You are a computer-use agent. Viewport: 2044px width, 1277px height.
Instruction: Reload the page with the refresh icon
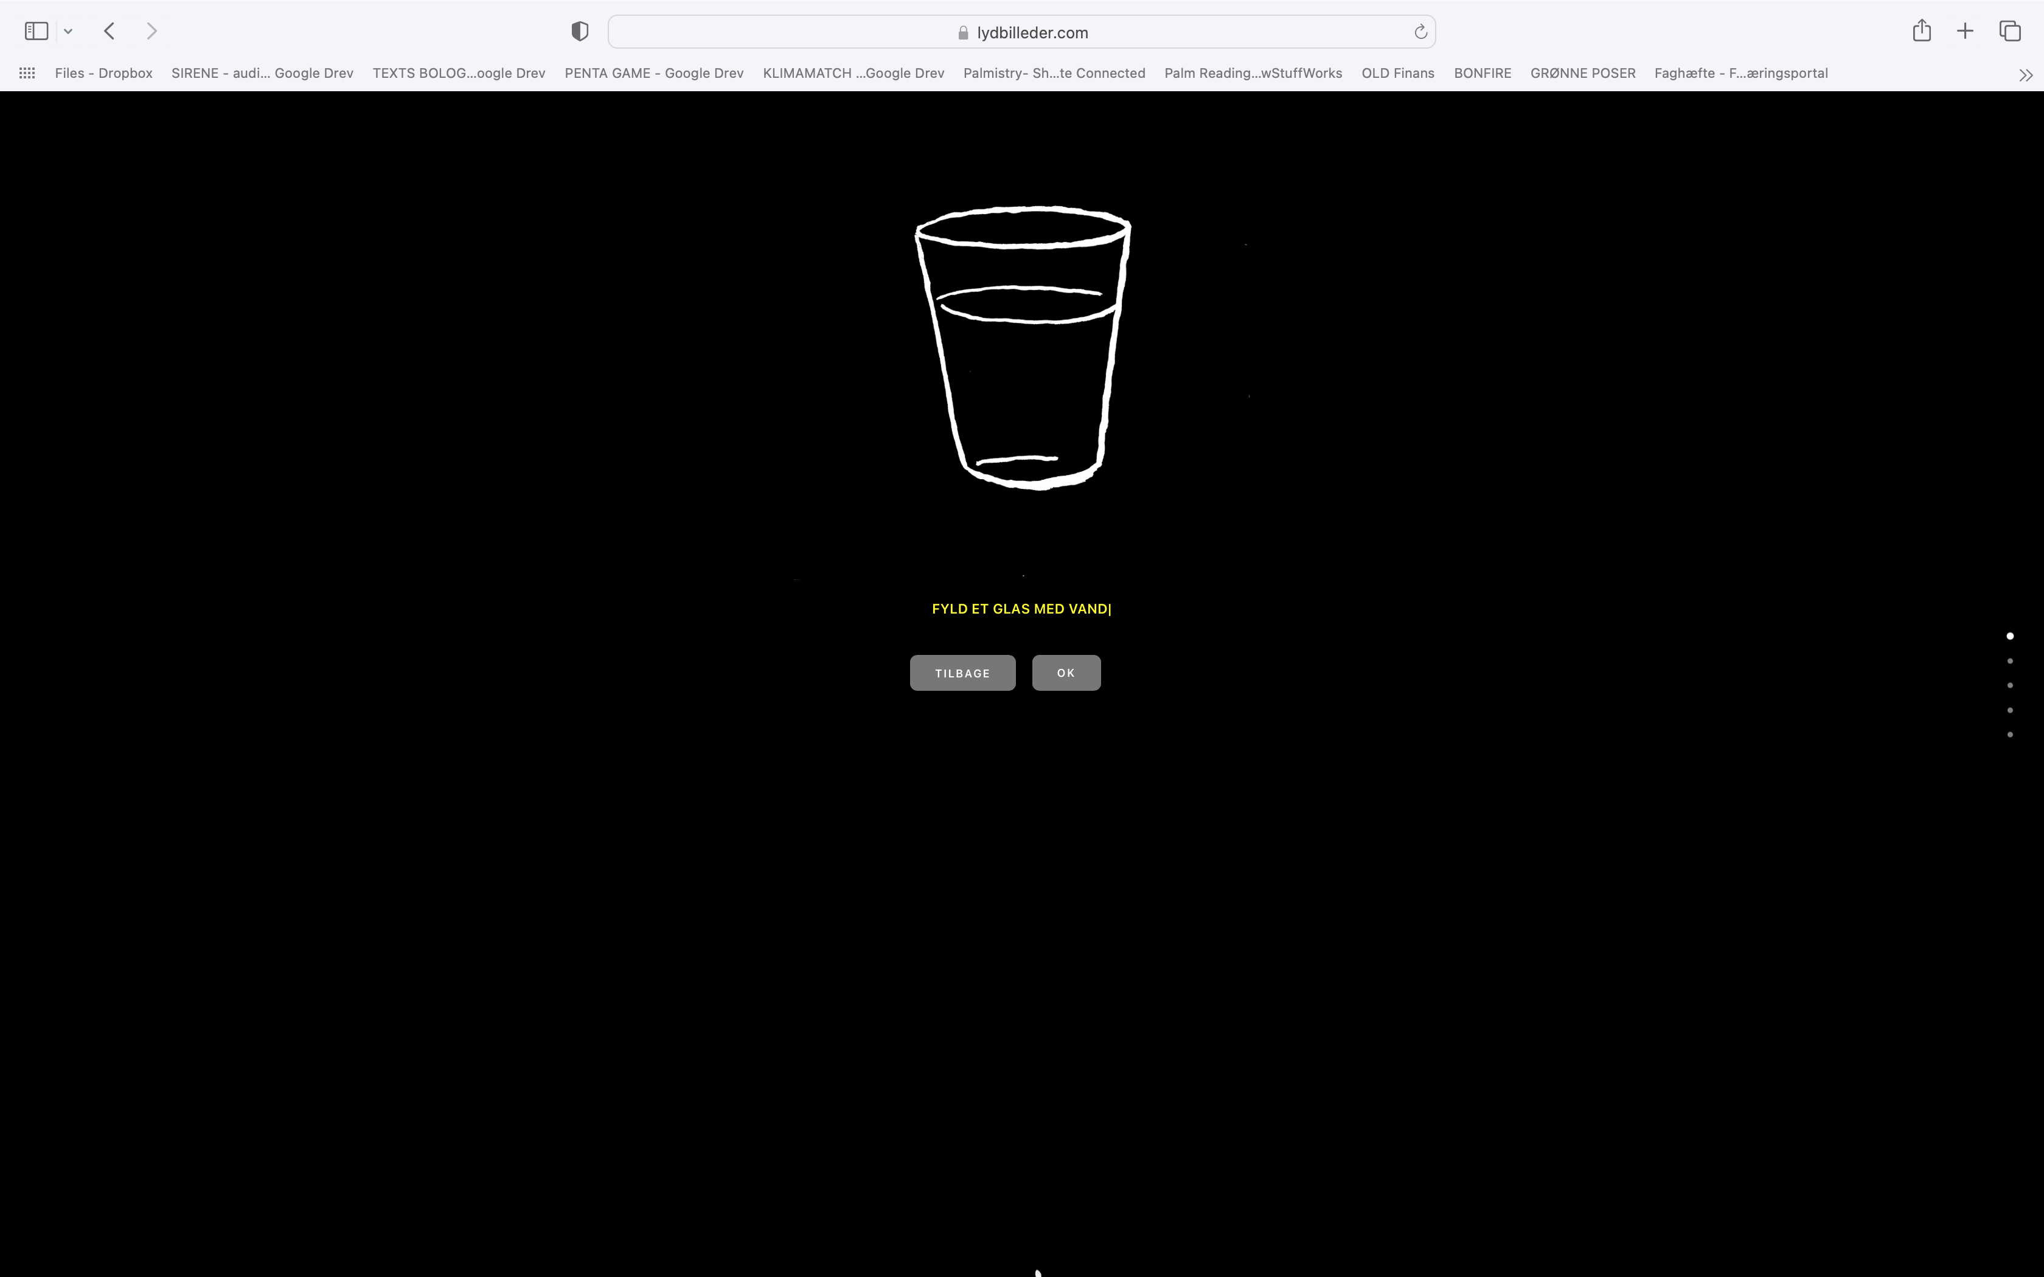(1420, 32)
